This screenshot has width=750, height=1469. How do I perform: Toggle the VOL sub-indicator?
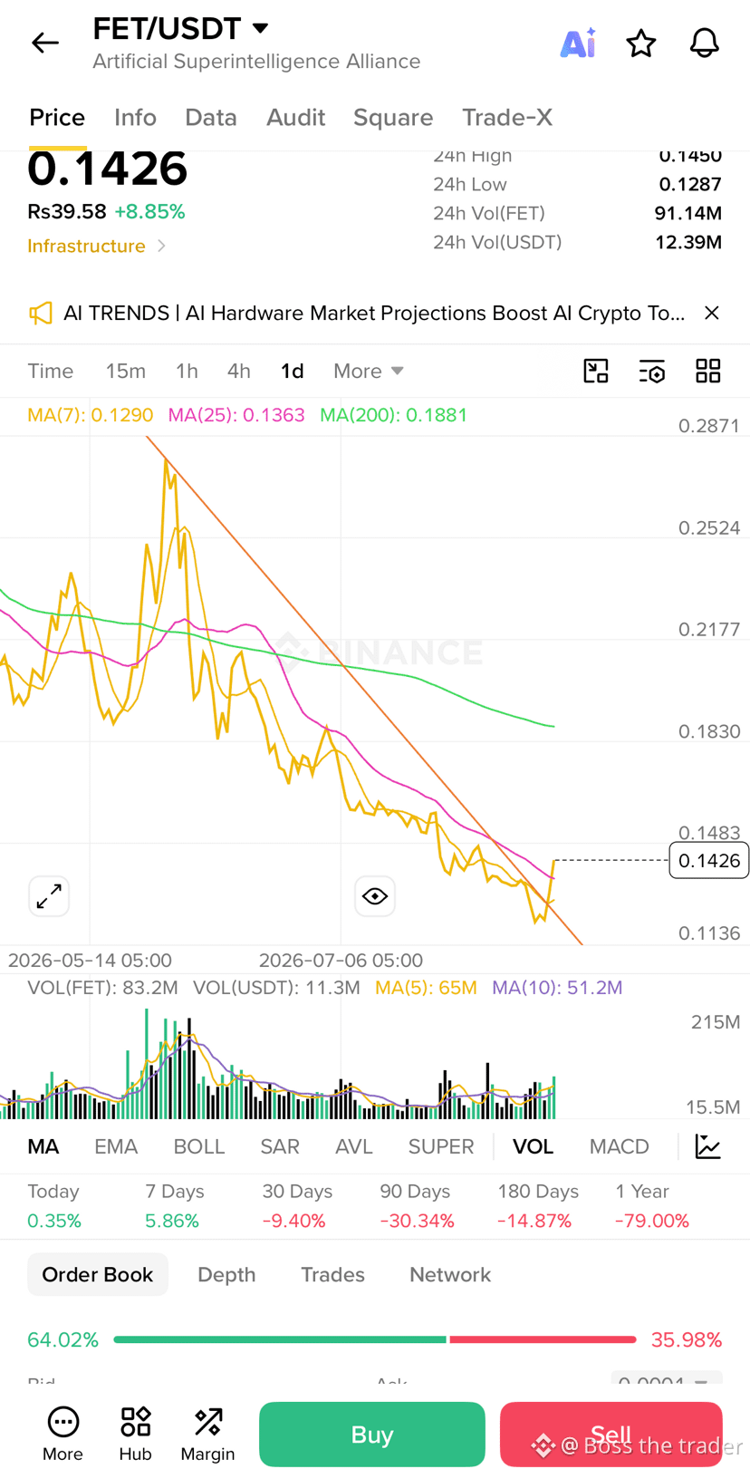[534, 1147]
